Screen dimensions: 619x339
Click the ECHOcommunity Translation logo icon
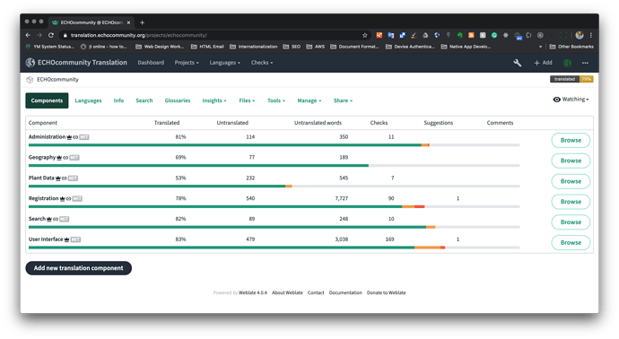coord(31,63)
